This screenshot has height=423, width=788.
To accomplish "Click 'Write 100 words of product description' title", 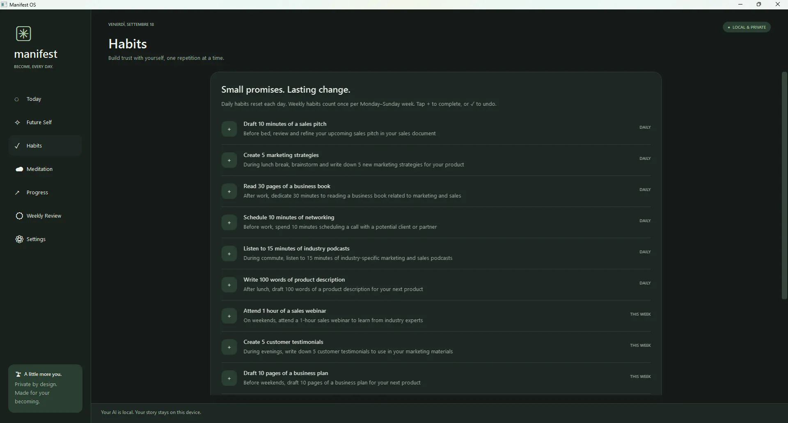I will [x=294, y=280].
